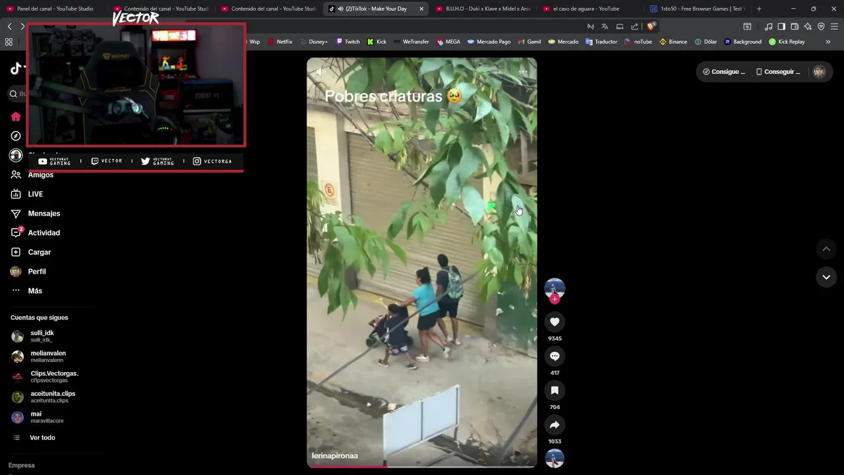Screen dimensions: 844x475
Task: Toggle the browser sidebar panel icon
Action: (781, 26)
